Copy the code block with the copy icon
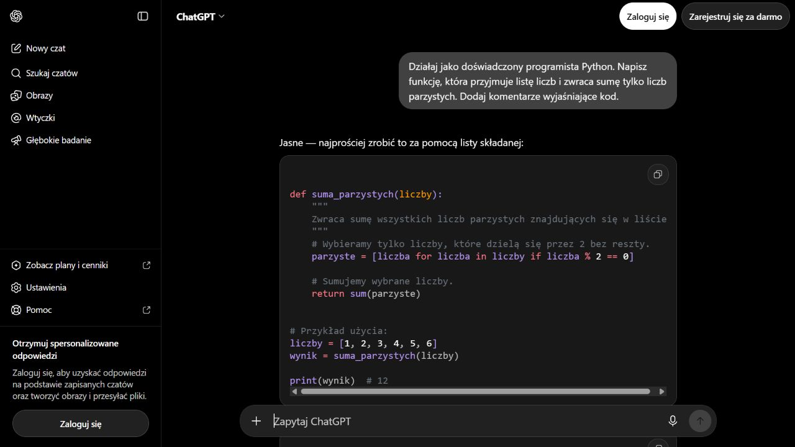The image size is (795, 447). pos(658,174)
